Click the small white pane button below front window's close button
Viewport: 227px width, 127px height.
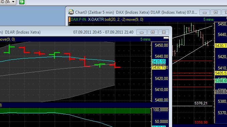[166, 38]
